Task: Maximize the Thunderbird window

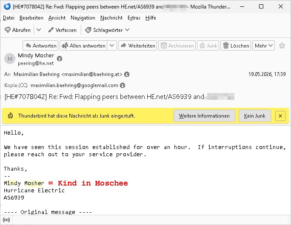Action: pyautogui.click(x=261, y=6)
